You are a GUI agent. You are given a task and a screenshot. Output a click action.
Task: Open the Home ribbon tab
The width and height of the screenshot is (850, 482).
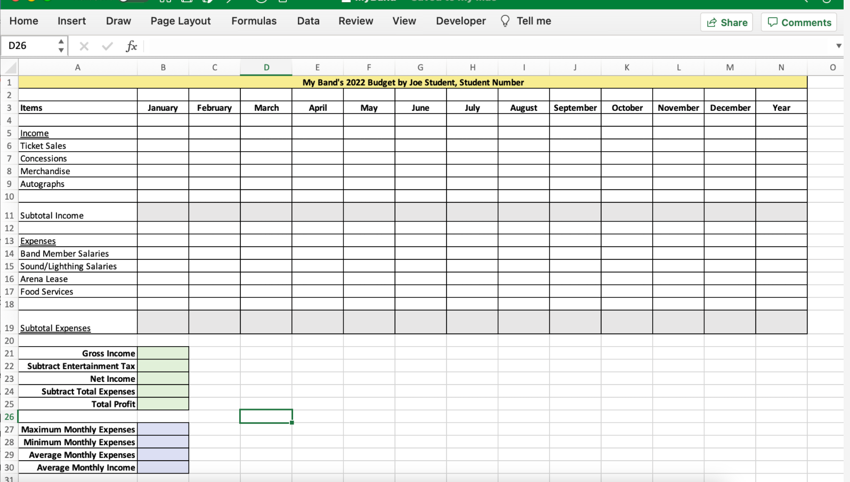24,21
